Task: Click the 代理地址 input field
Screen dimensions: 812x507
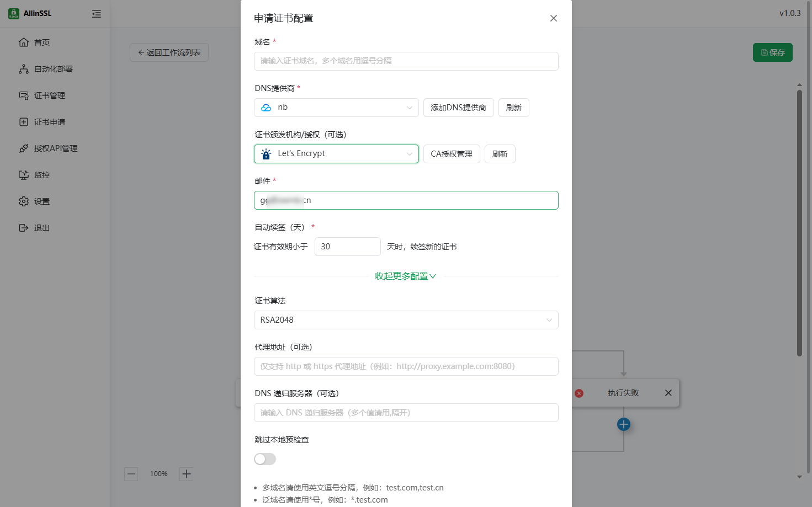Action: point(406,366)
